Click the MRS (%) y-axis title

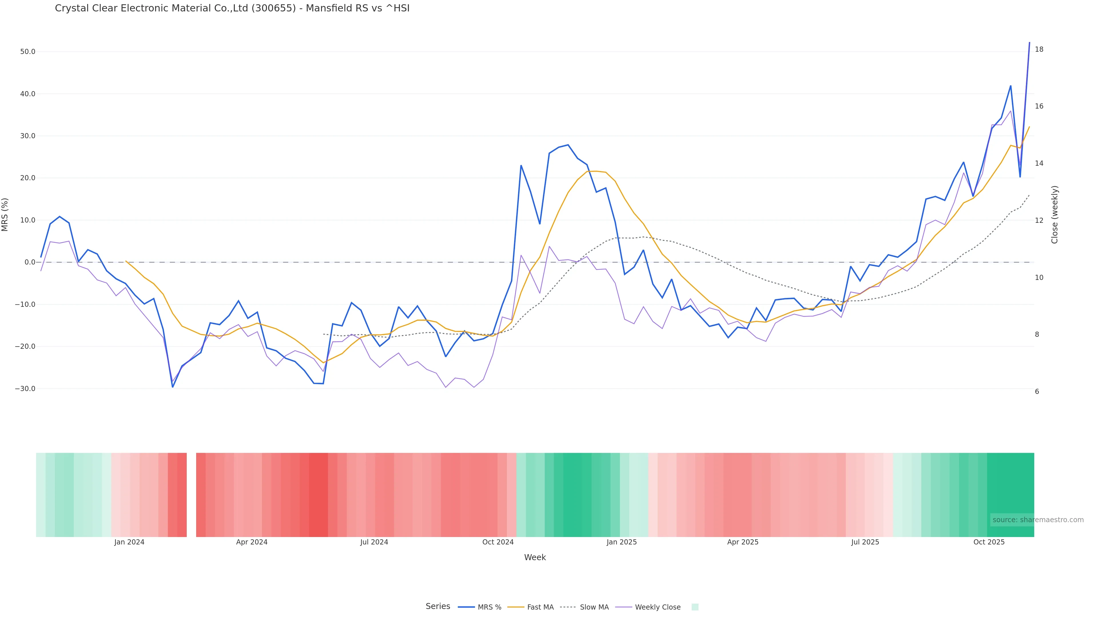5,215
